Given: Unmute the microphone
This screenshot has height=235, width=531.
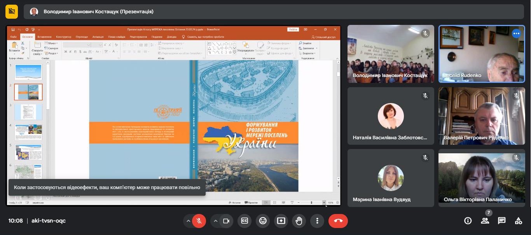Looking at the screenshot, I should point(199,221).
